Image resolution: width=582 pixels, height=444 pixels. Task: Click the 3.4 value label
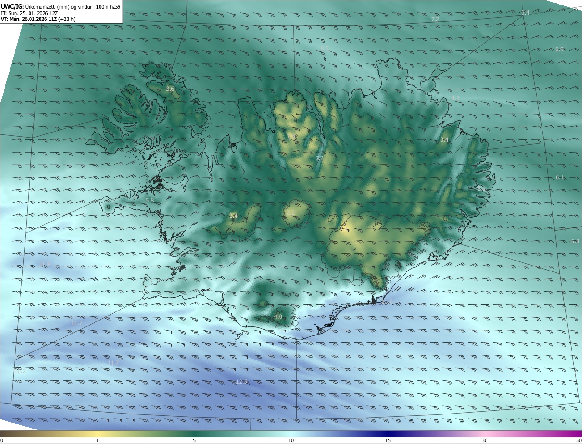[444, 140]
